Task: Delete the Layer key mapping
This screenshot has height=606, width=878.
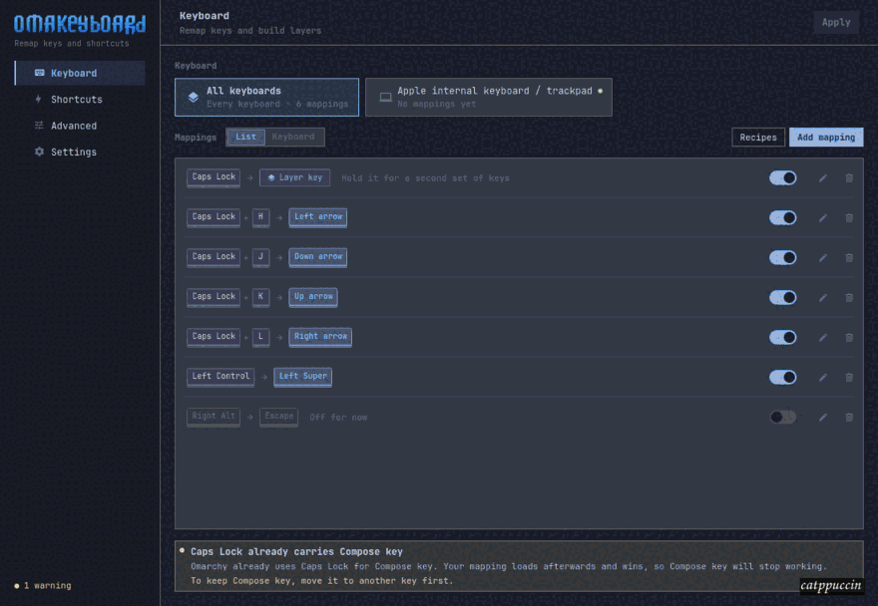Action: [x=849, y=178]
